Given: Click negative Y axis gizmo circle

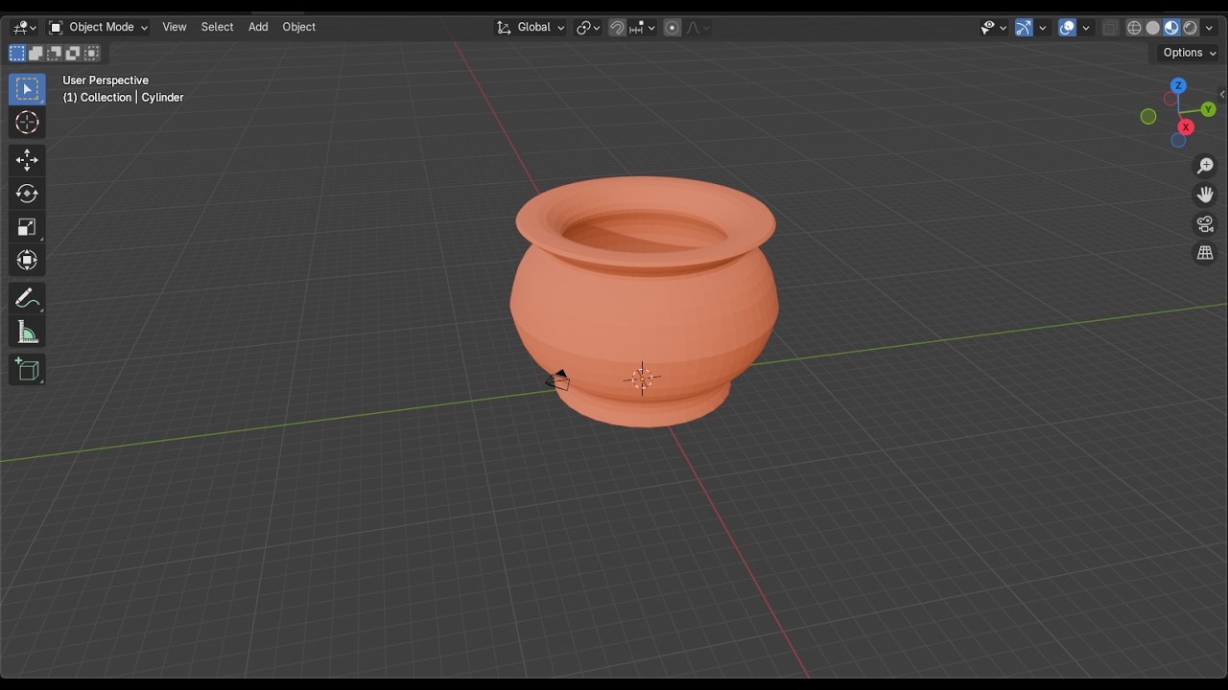Looking at the screenshot, I should coord(1148,117).
